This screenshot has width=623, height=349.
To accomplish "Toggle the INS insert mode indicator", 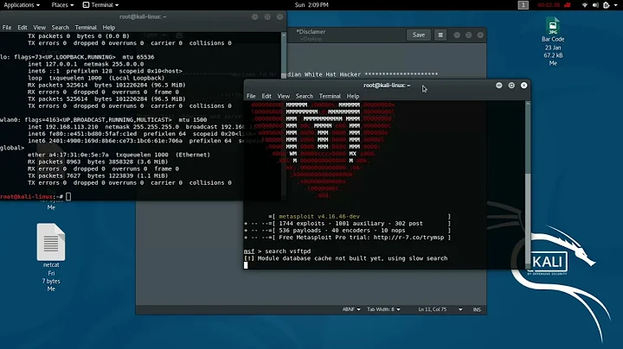I will [477, 309].
